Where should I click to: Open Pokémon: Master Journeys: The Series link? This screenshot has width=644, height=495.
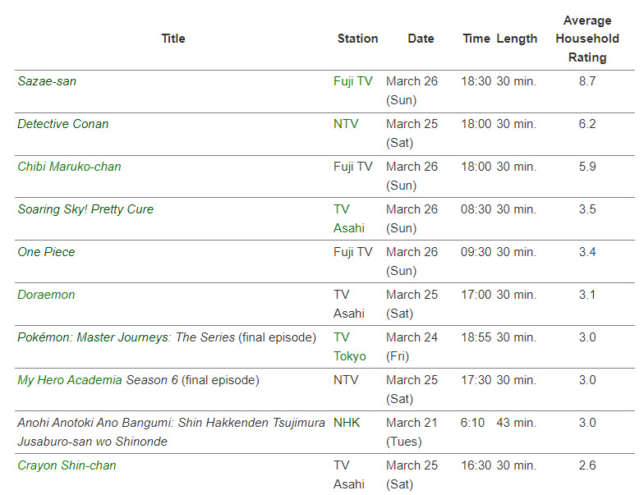126,337
